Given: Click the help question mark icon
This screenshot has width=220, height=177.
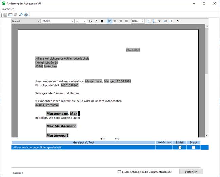Looking at the screenshot, I should (x=16, y=15).
